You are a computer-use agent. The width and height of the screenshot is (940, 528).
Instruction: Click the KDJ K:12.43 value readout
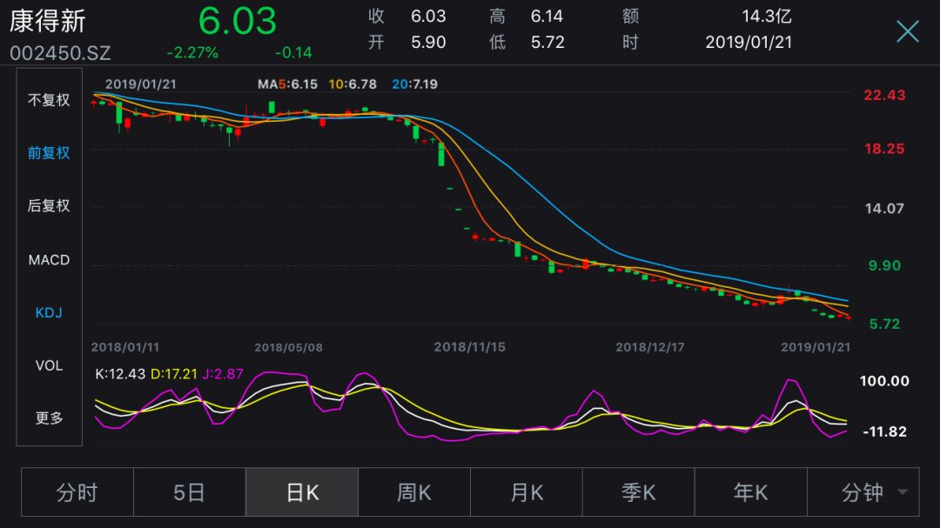point(120,373)
